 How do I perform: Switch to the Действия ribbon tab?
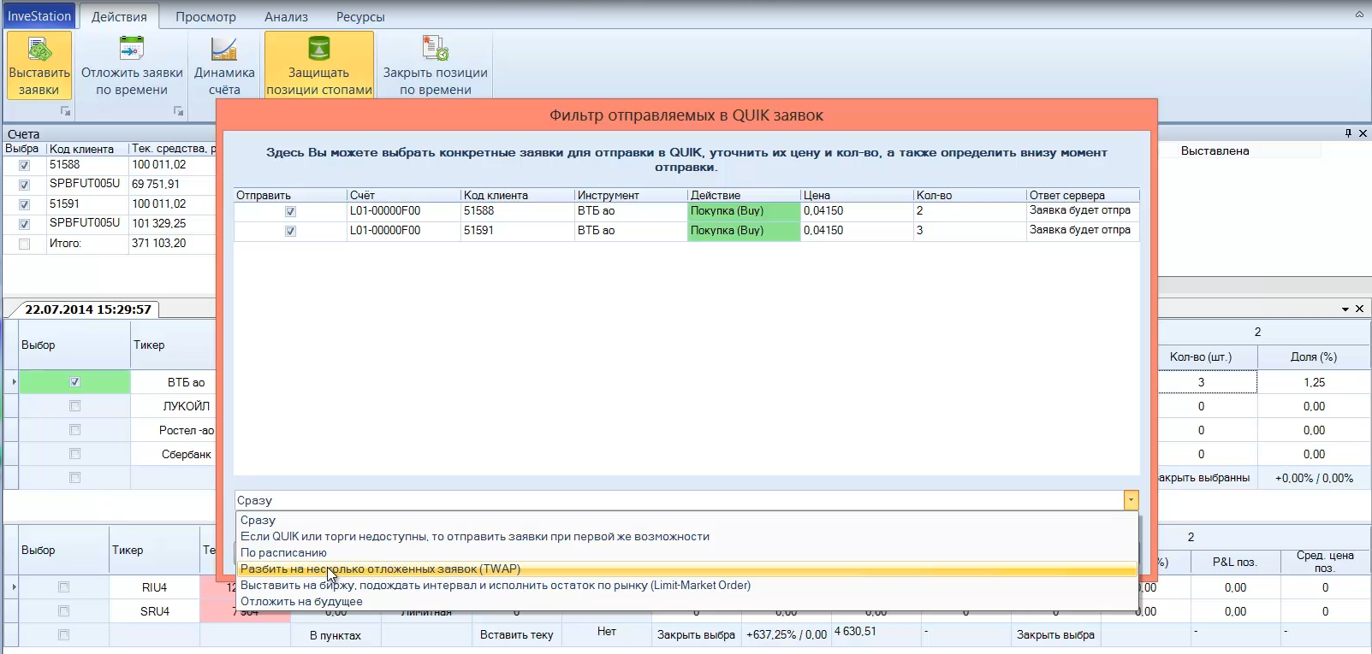point(119,16)
